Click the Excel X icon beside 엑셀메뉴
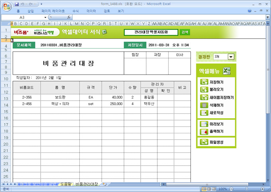The image size is (271, 192). (227, 71)
